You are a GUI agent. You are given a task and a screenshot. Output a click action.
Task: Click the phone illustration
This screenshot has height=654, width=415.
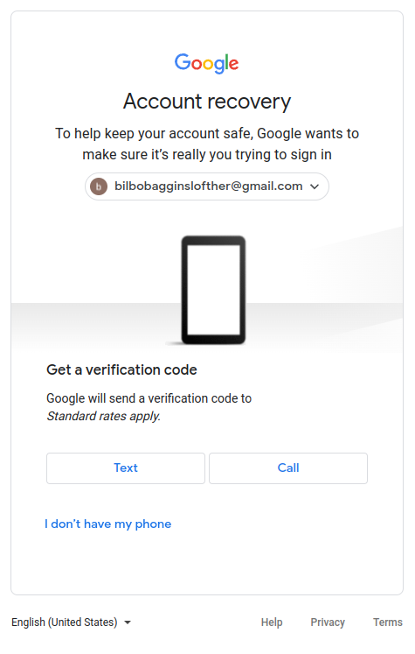pyautogui.click(x=213, y=290)
